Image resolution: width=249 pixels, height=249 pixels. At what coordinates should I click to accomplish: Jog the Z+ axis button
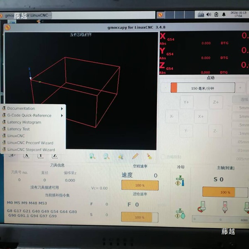coord(216,102)
